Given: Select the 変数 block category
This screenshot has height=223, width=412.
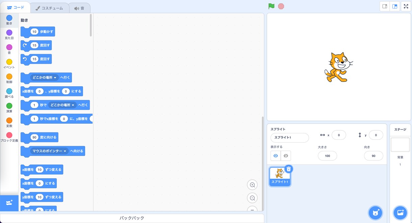Looking at the screenshot, I should coord(9,123).
